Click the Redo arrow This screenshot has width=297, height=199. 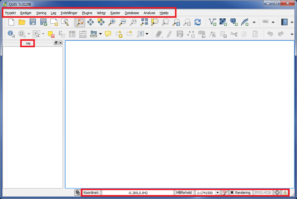coord(280,34)
